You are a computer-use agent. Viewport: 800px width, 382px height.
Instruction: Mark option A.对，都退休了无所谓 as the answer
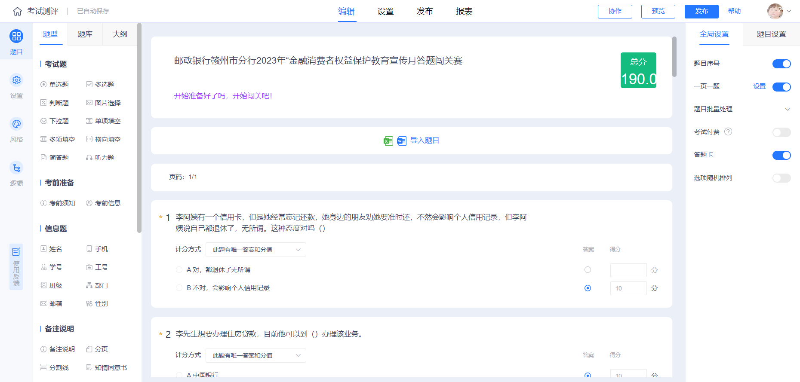588,270
